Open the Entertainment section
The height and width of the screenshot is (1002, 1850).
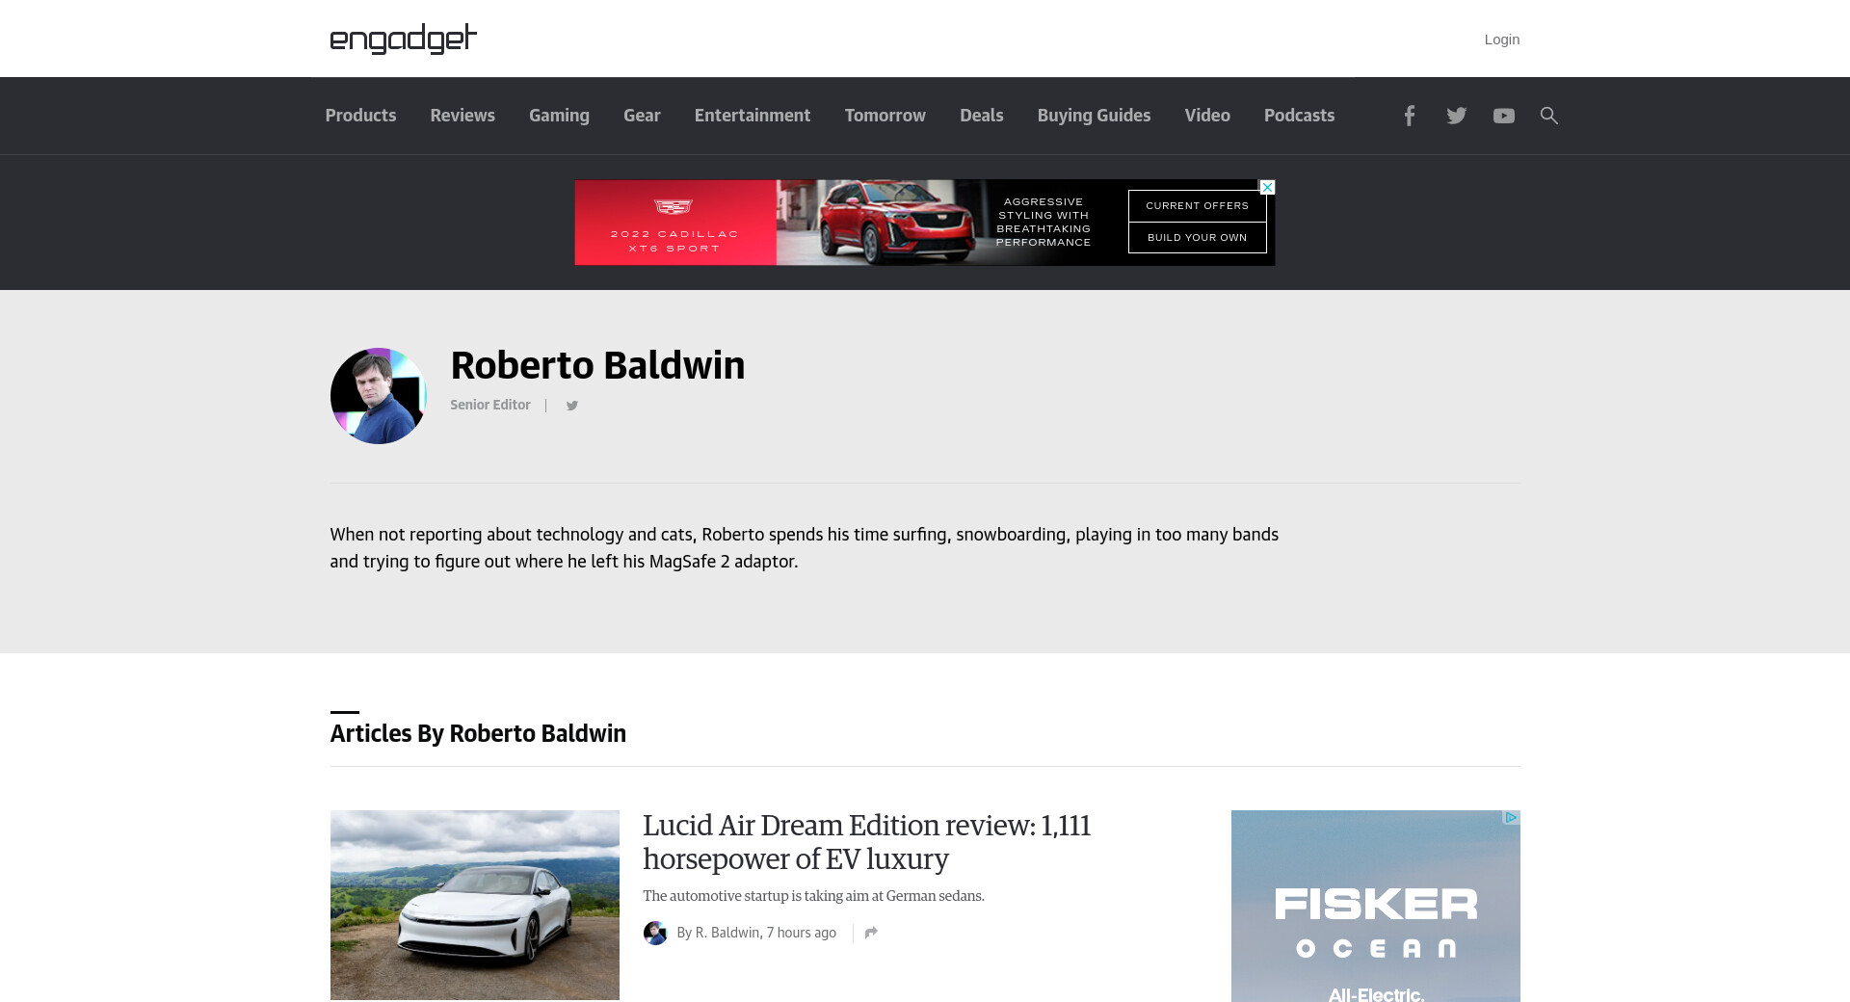753,116
